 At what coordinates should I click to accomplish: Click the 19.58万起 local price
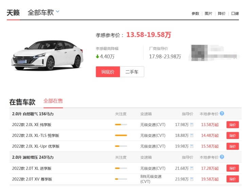click(x=210, y=179)
